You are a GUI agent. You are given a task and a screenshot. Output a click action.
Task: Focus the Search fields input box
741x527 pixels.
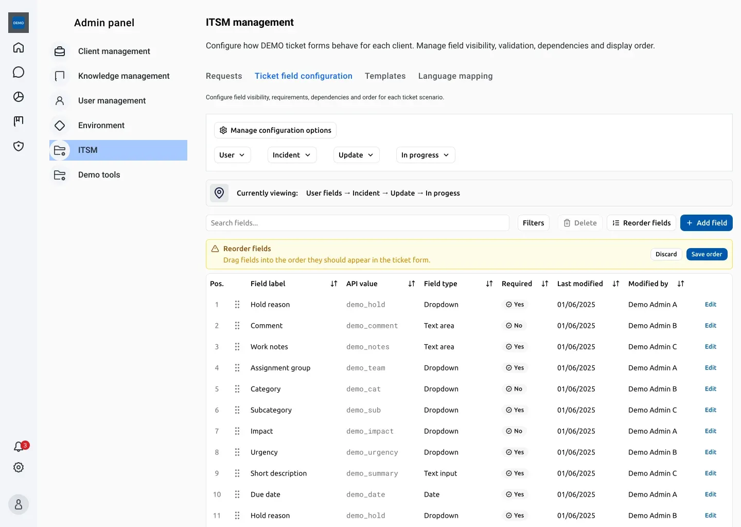[358, 223]
